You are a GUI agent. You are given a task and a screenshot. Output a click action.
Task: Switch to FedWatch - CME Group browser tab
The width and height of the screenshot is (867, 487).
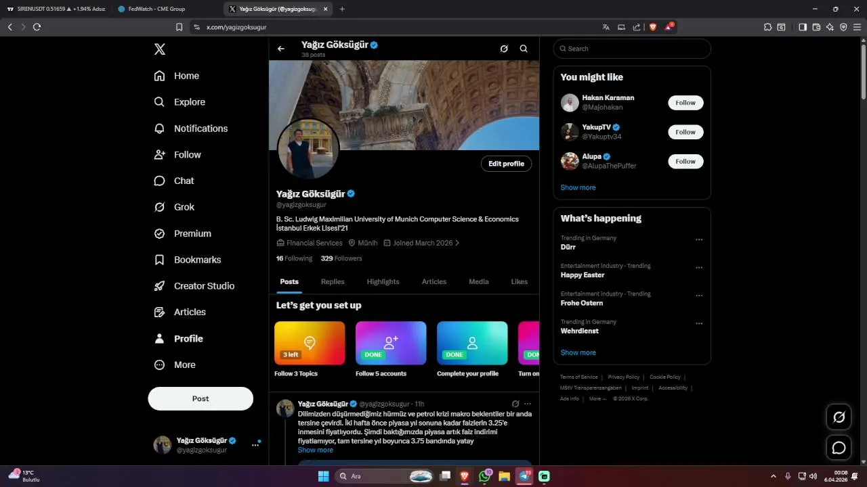click(x=166, y=9)
